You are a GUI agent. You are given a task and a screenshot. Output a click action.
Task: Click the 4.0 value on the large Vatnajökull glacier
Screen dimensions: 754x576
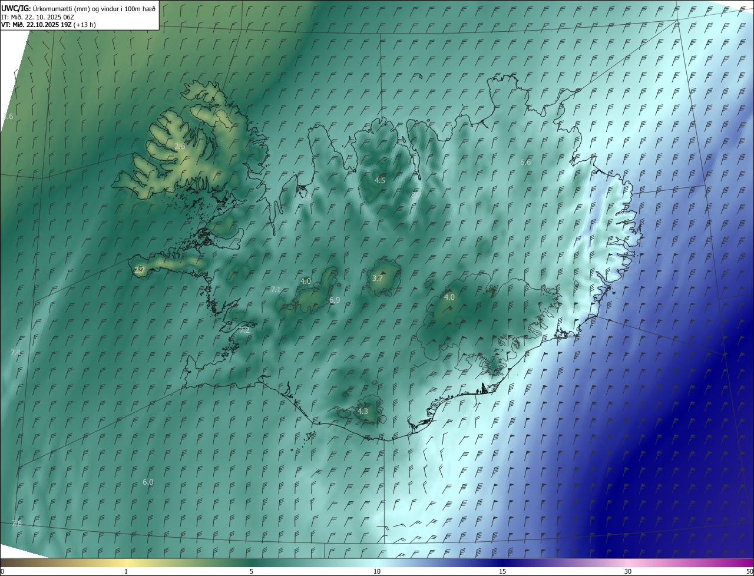point(449,297)
